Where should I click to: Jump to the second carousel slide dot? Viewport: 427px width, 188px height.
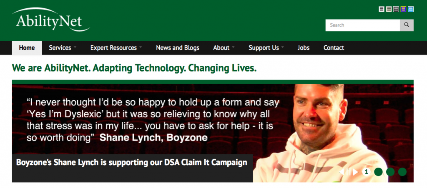[x=378, y=172]
